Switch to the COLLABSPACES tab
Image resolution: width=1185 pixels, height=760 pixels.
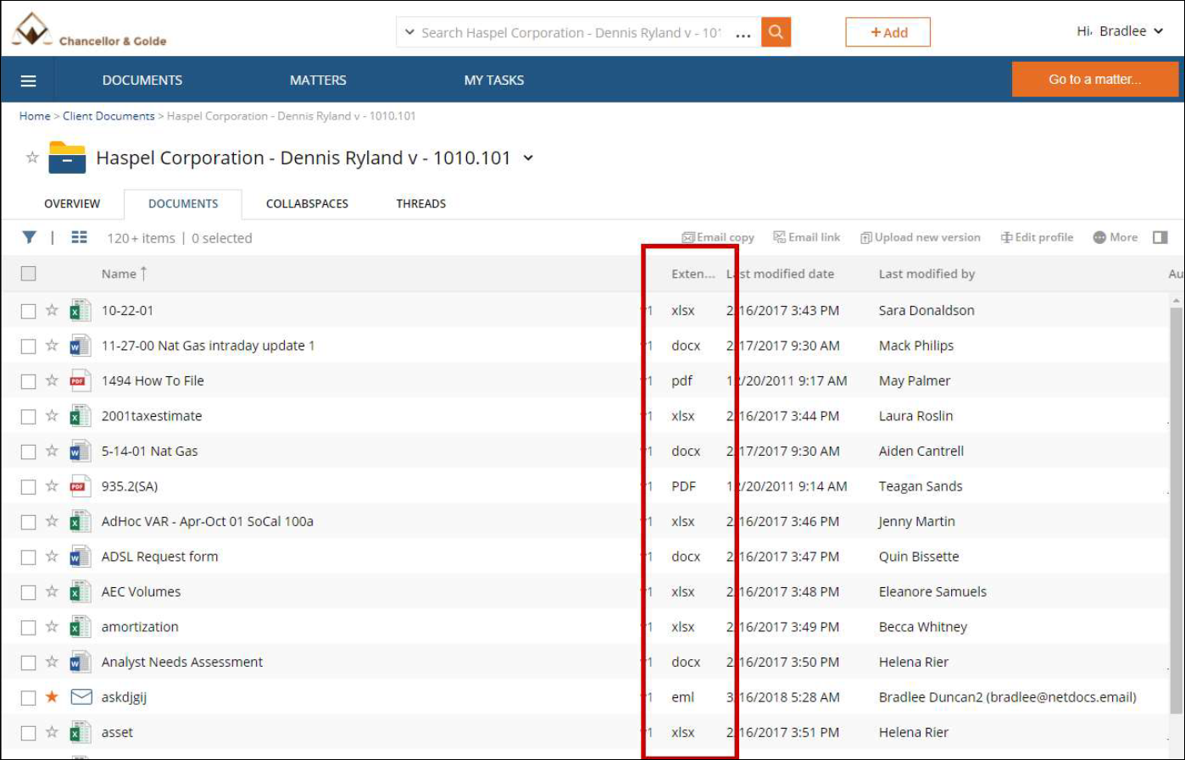(x=307, y=204)
